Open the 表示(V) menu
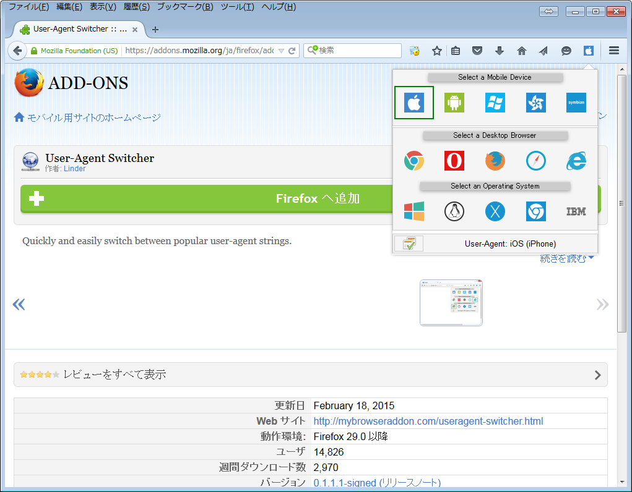This screenshot has height=492, width=632. (x=103, y=7)
